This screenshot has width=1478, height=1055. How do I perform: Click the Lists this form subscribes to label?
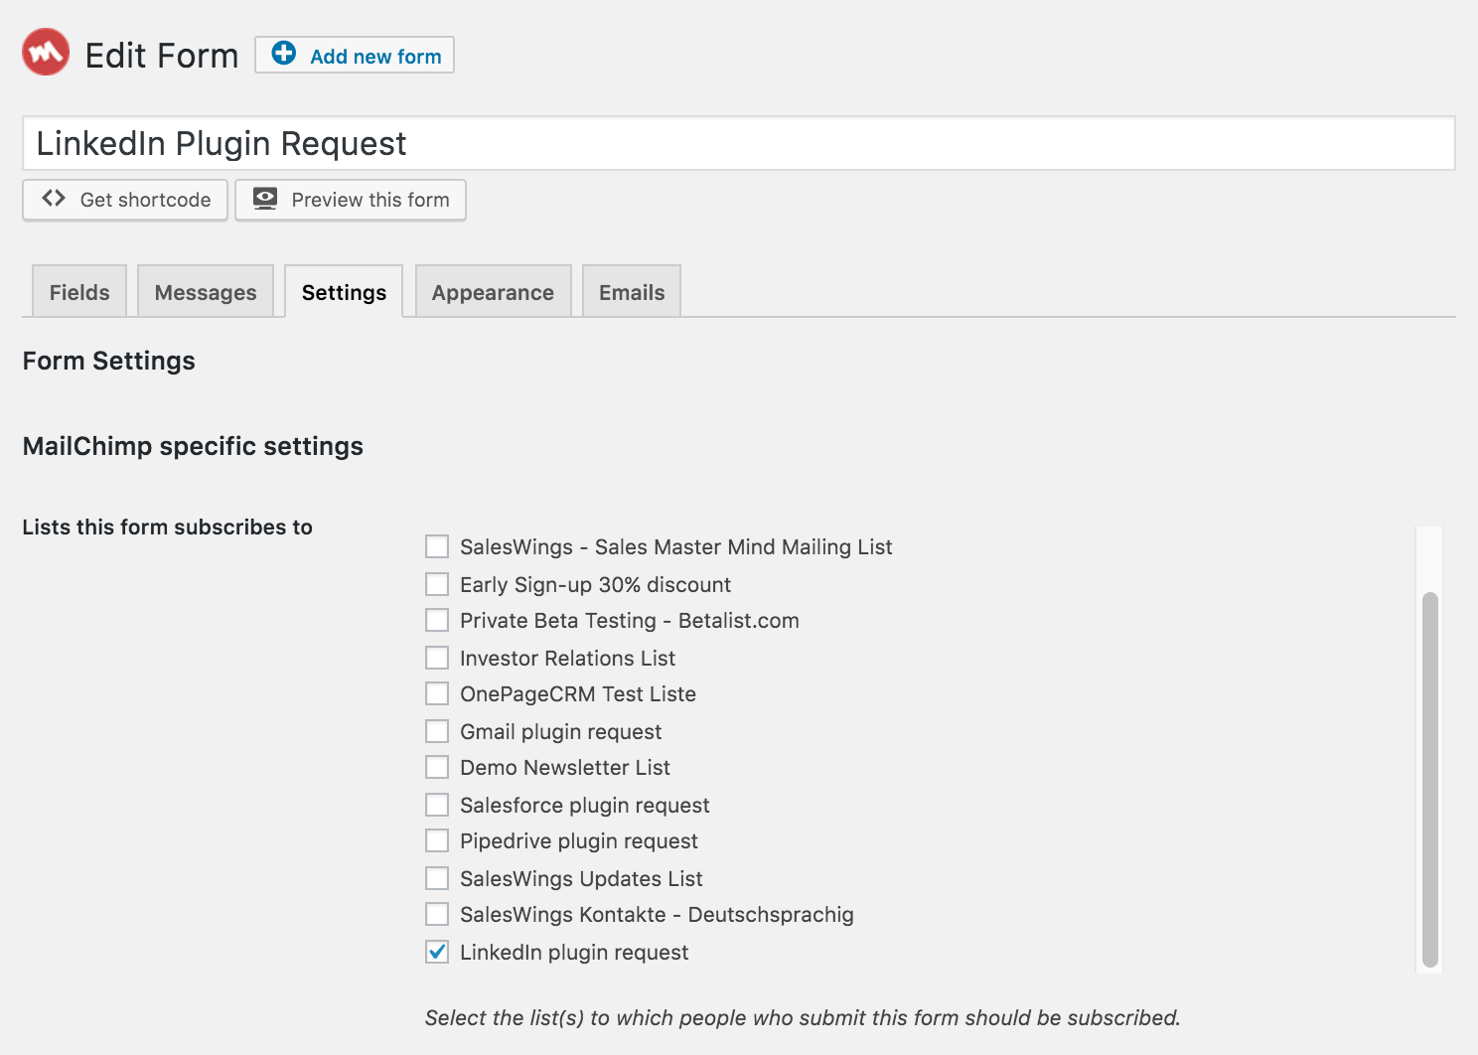pyautogui.click(x=168, y=527)
